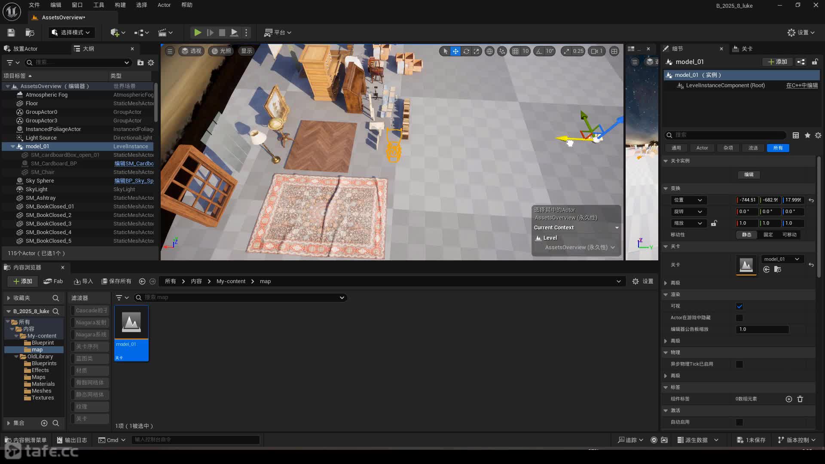The height and width of the screenshot is (464, 825).
Task: Open Edit in C++ (在C++中编辑) link
Action: pos(802,85)
